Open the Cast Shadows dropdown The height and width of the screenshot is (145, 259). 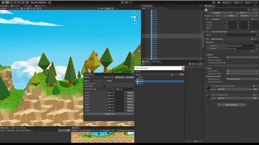tap(242, 57)
